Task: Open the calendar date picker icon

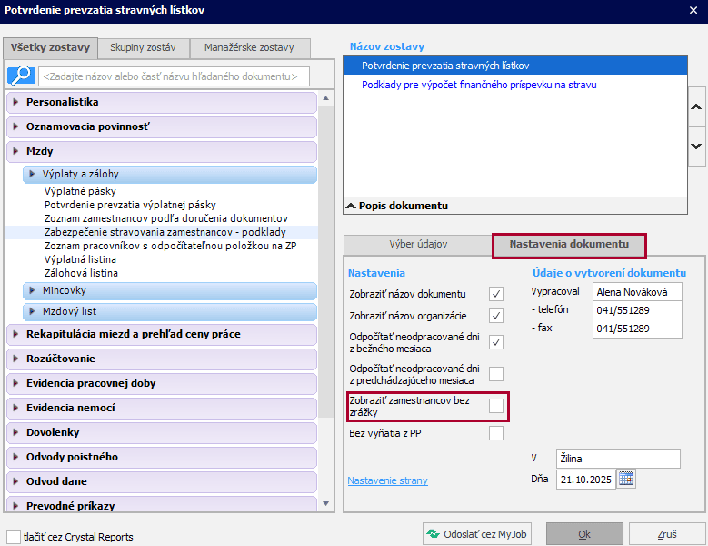Action: 626,479
